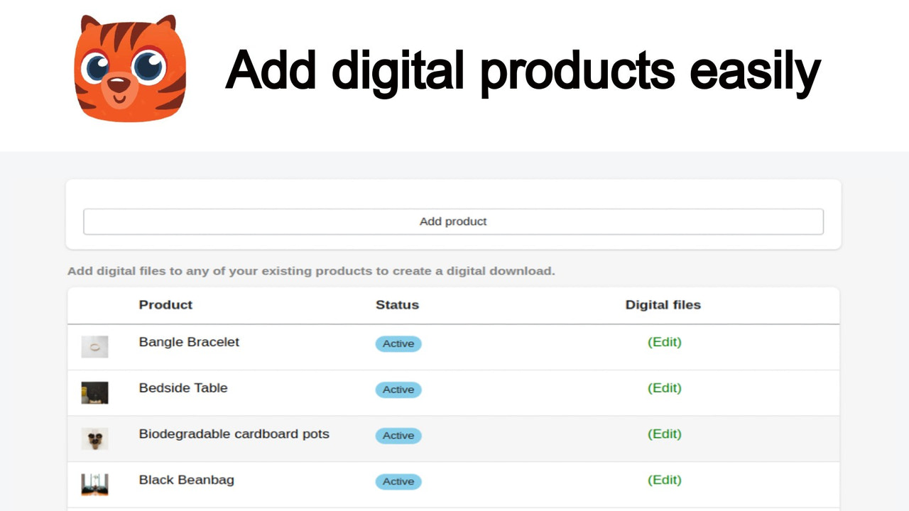This screenshot has width=909, height=511.
Task: Toggle the Active status on Black Beanbag
Action: click(x=398, y=481)
